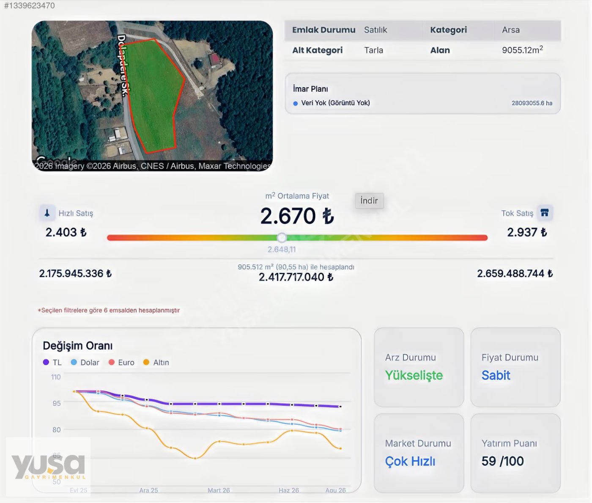
Task: Click the 6 emsalden hesaplanmıştır note
Action: click(109, 310)
